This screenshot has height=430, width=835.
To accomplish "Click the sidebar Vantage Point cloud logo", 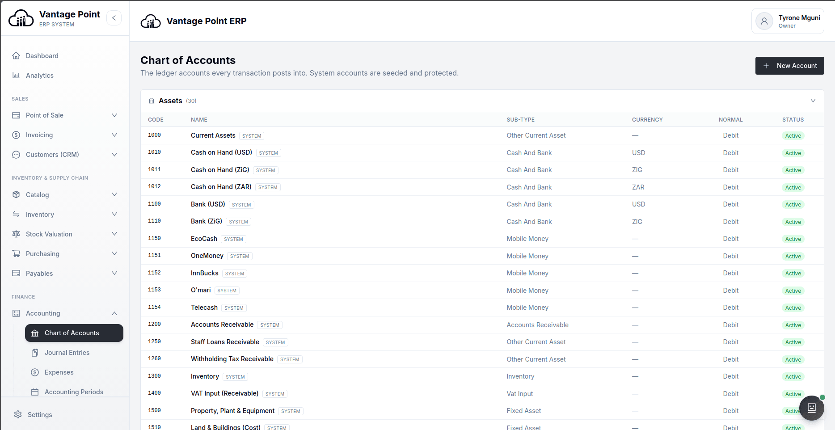I will click(x=21, y=18).
